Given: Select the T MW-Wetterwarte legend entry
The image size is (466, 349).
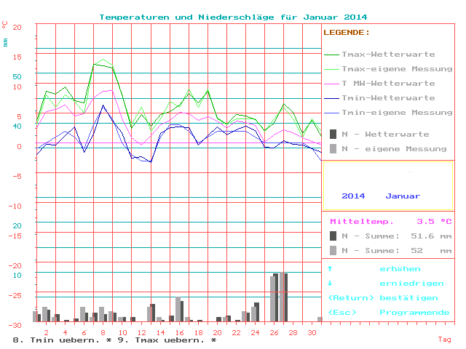Looking at the screenshot, I should [397, 84].
